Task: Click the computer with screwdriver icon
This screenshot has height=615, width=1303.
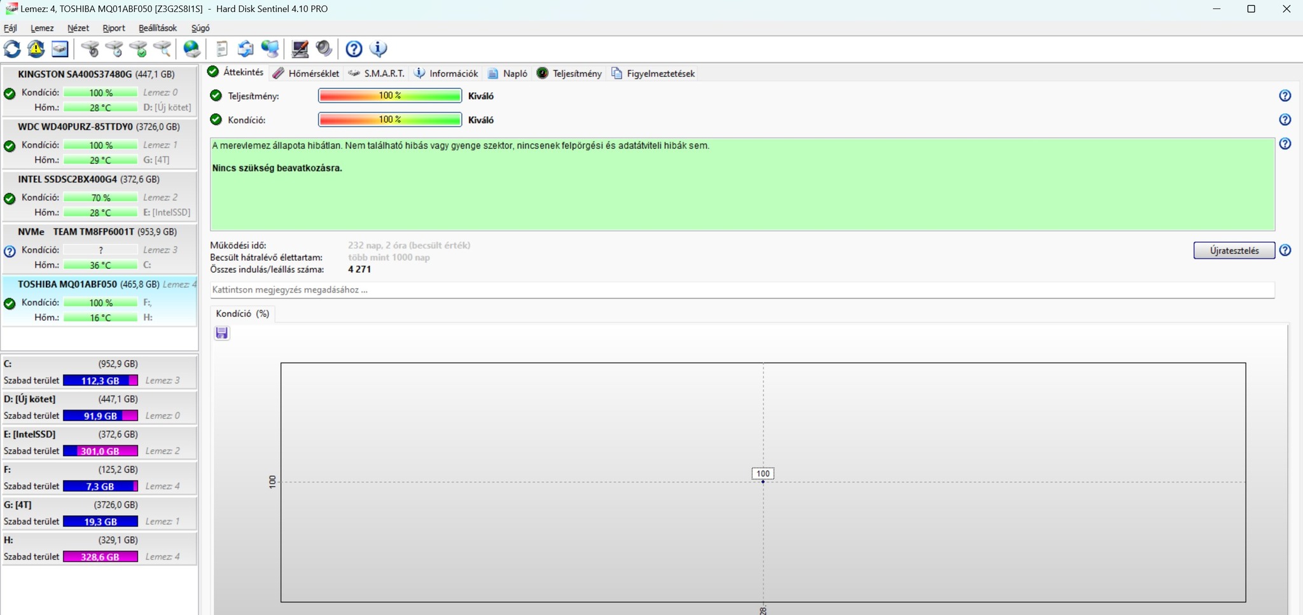Action: click(300, 49)
